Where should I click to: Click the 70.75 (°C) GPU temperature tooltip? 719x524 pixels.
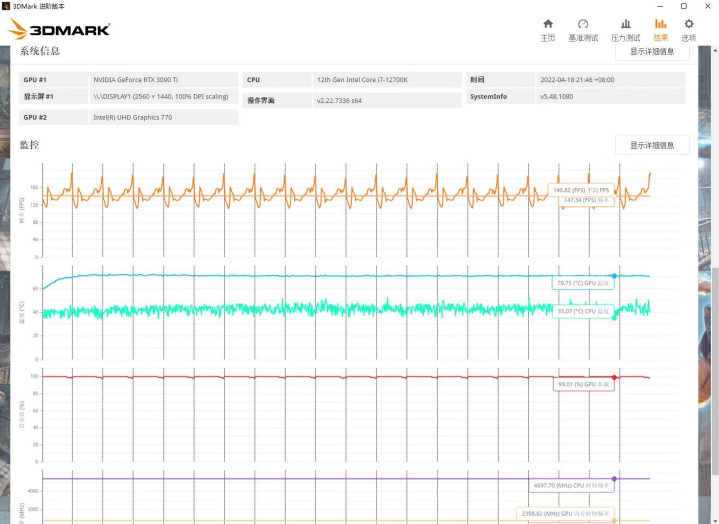coord(583,283)
